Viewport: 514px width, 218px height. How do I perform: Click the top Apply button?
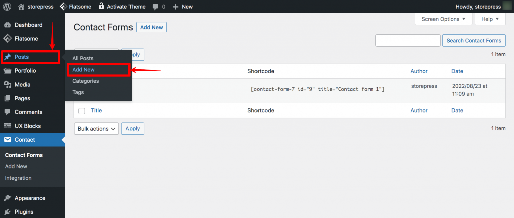133,55
